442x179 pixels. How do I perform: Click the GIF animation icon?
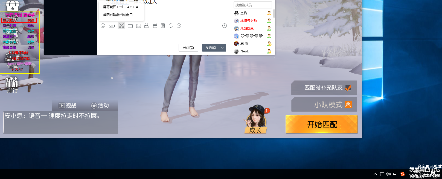(x=112, y=26)
